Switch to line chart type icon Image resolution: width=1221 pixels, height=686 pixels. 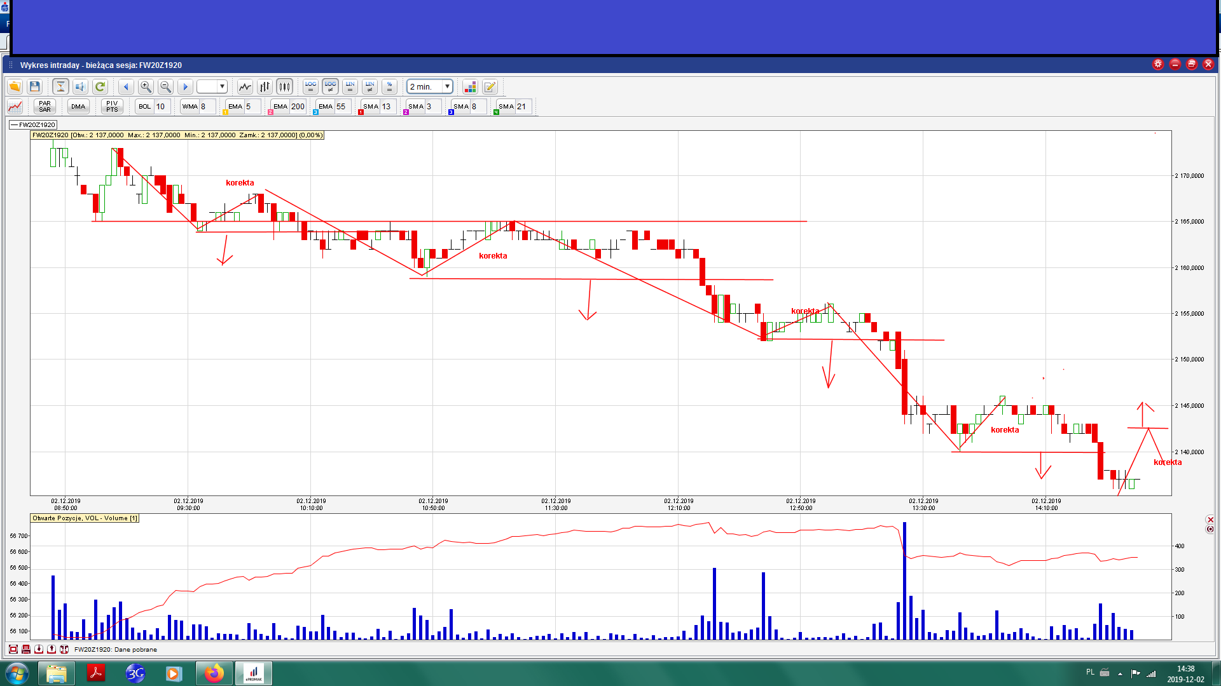click(x=245, y=86)
